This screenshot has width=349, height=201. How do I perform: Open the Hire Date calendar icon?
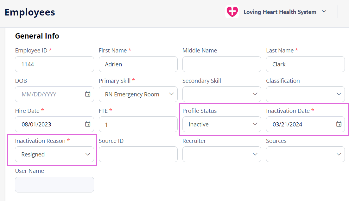click(88, 124)
